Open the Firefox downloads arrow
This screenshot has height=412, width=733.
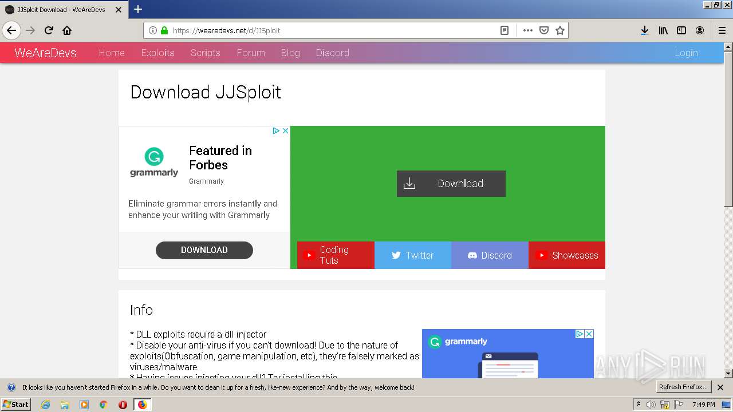click(x=644, y=30)
